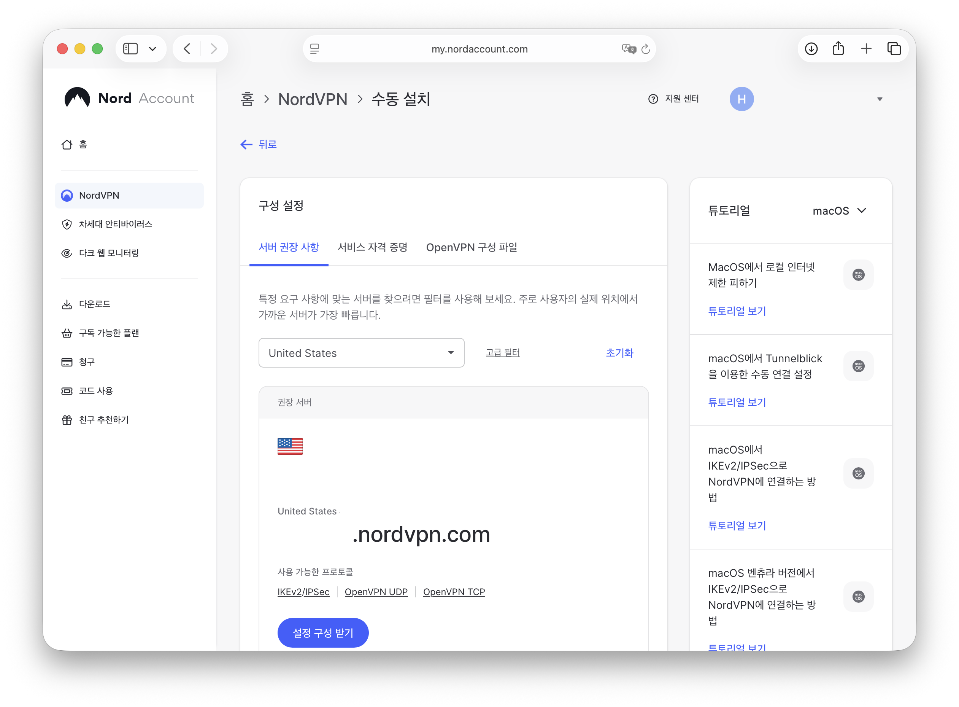Click the Nord Account logo
The height and width of the screenshot is (707, 959).
tap(129, 98)
